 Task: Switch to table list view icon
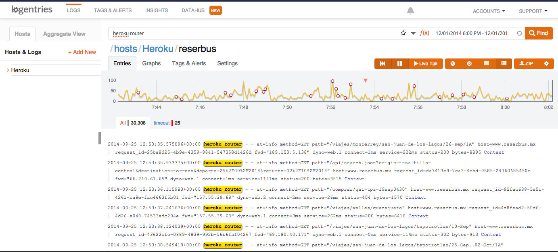coord(487,64)
